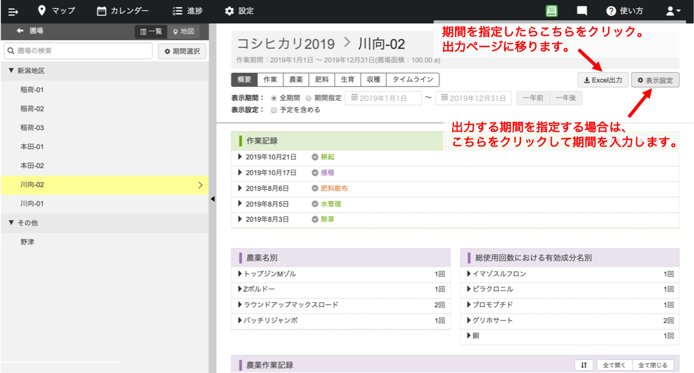Click the end date field 2019年12月31日
This screenshot has width=694, height=373.
tap(473, 98)
